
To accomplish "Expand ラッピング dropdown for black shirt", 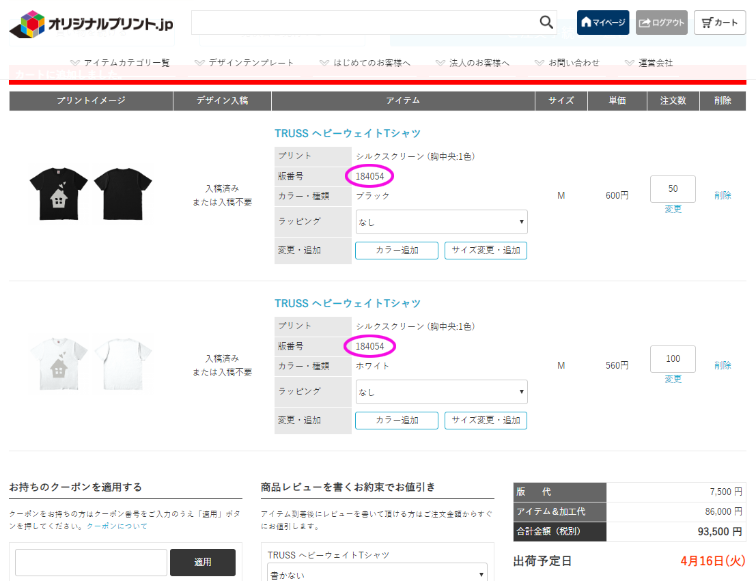I will coord(441,222).
